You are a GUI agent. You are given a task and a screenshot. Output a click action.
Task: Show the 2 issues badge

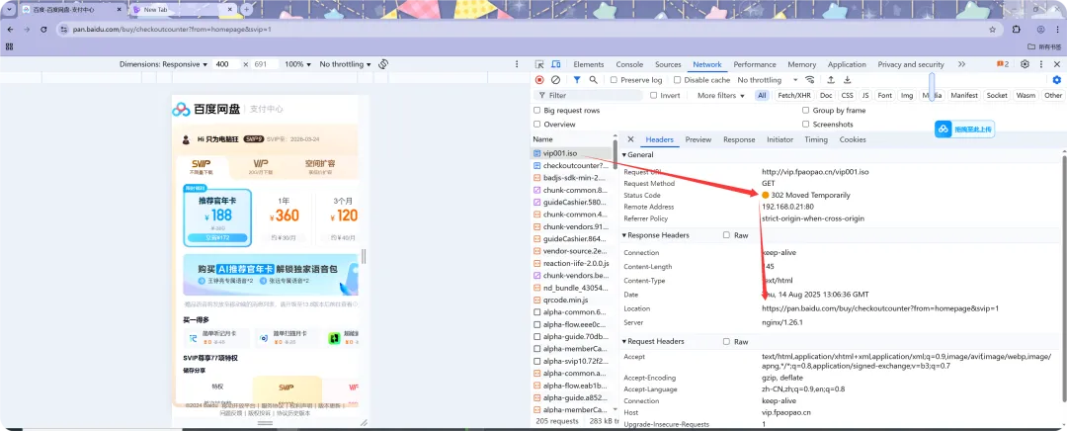[x=1003, y=64]
